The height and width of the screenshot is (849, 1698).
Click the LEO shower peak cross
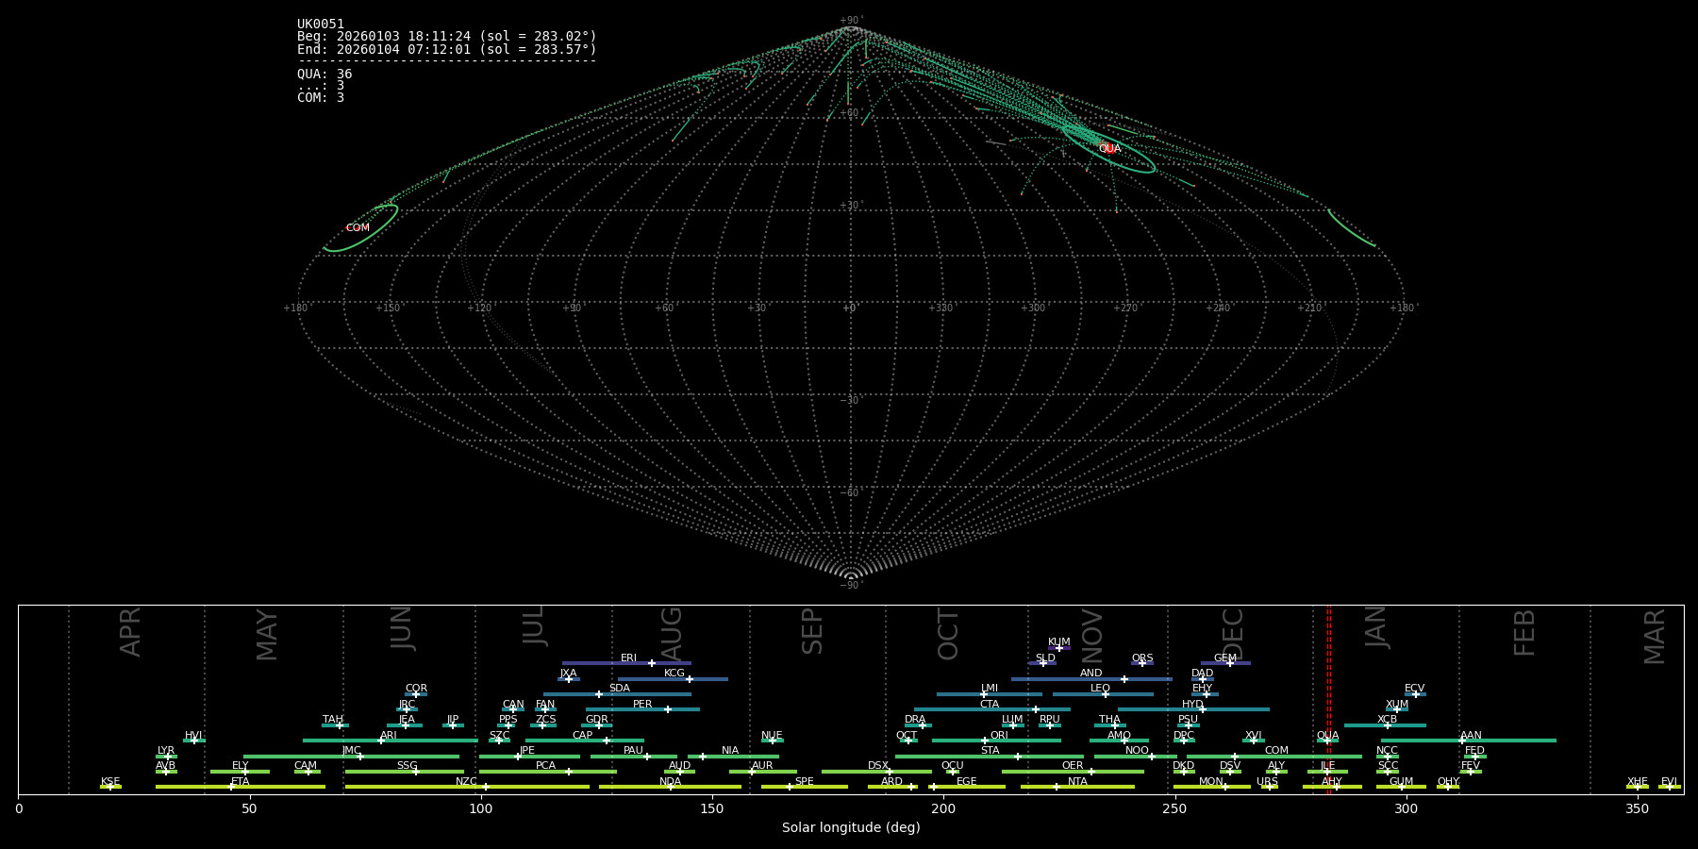(1106, 694)
